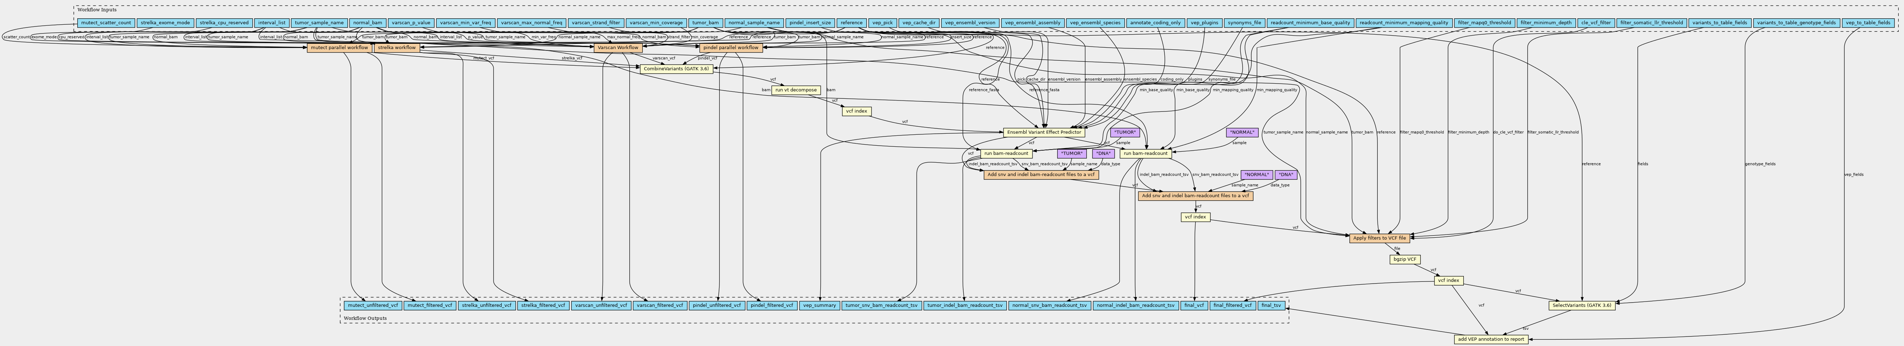
Task: Click the vep_ensembl_version input node
Action: pos(970,23)
